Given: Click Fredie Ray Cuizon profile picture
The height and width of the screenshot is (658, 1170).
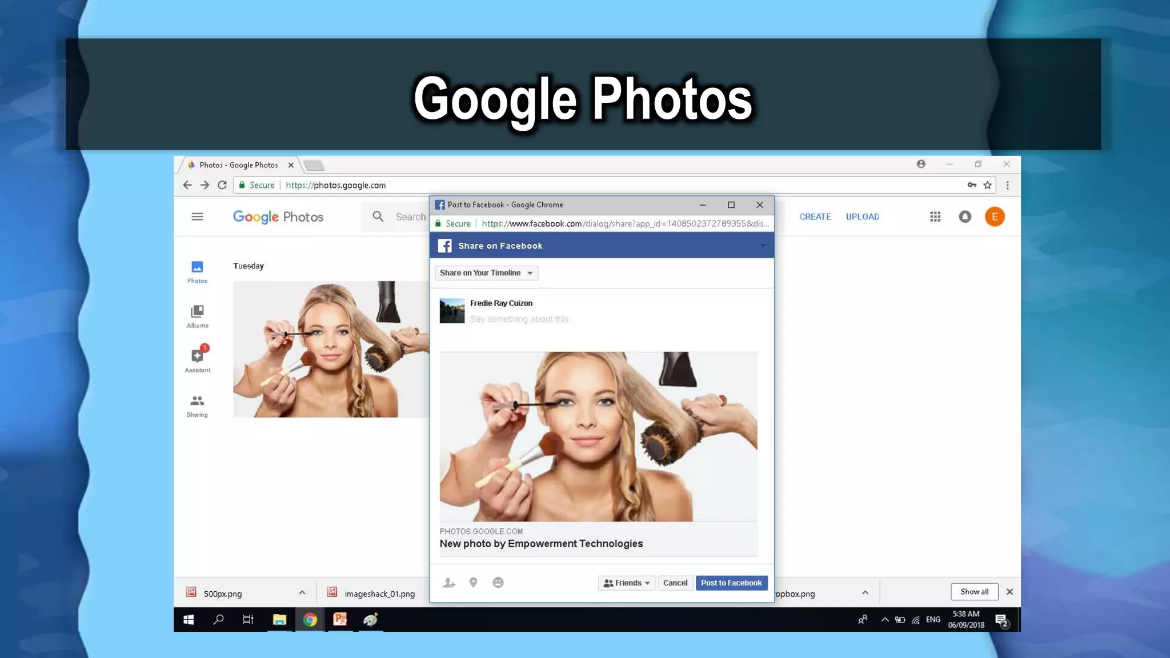Looking at the screenshot, I should (452, 311).
